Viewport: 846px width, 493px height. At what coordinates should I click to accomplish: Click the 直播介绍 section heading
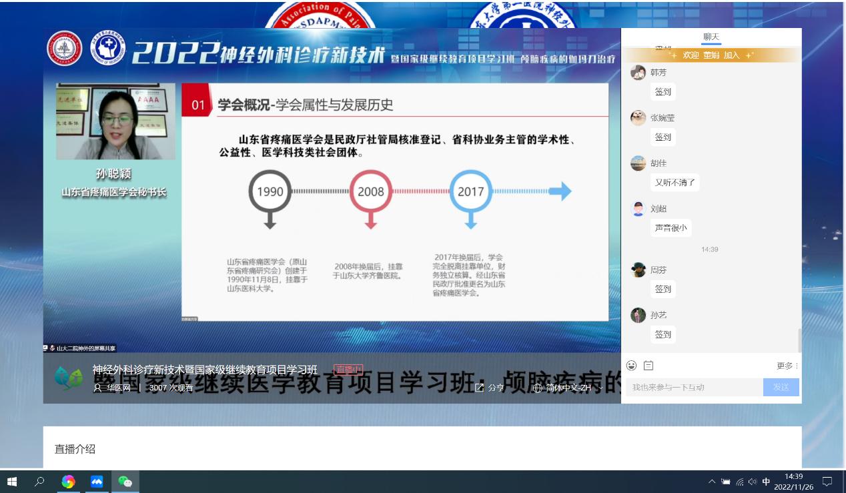pos(75,449)
